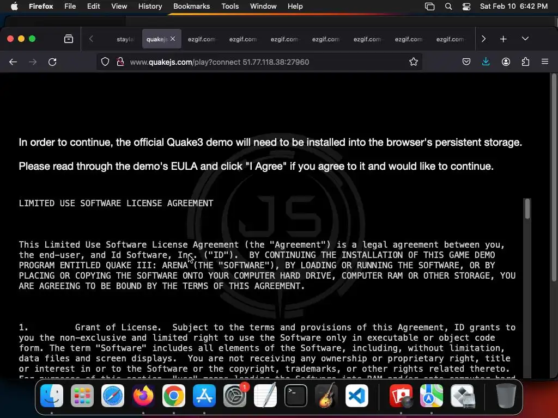Viewport: 558px width, 418px height.
Task: Go forward one page
Action: [x=33, y=62]
